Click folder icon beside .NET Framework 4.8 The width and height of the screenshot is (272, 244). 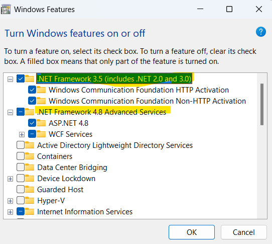pos(30,112)
